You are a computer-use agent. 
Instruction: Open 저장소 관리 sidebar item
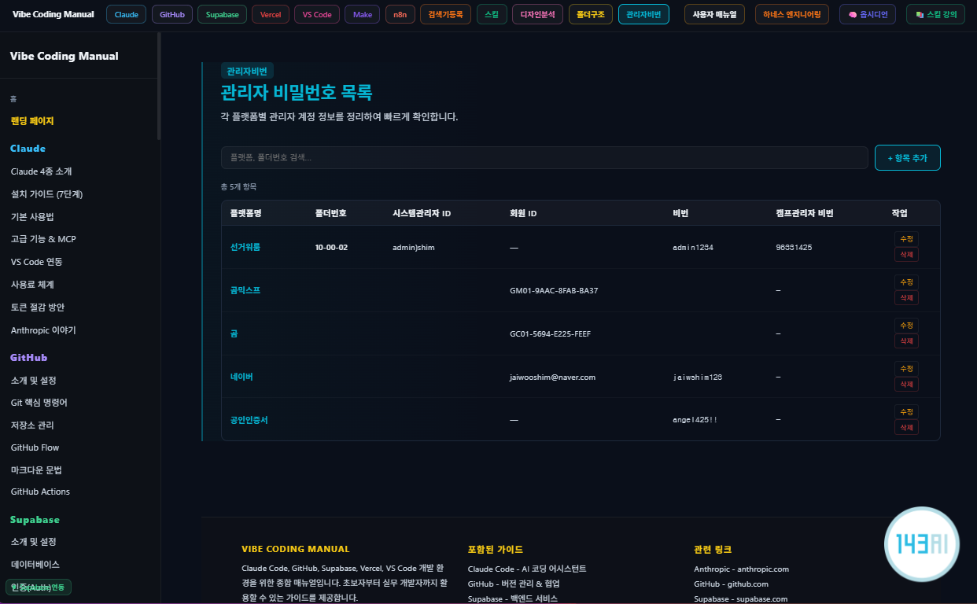pos(32,425)
